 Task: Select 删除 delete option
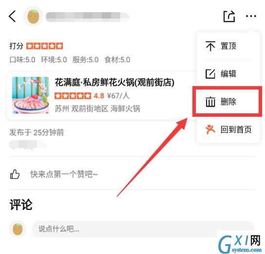(x=227, y=102)
